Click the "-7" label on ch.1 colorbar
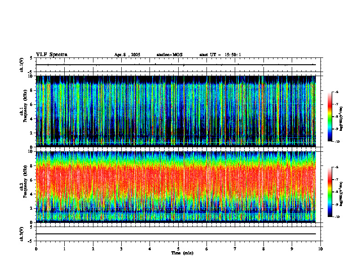Screen dimensions: 361x279 336,104
